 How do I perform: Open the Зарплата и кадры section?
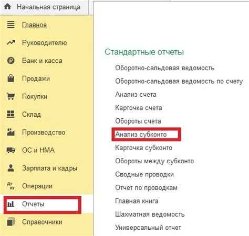pos(49,168)
